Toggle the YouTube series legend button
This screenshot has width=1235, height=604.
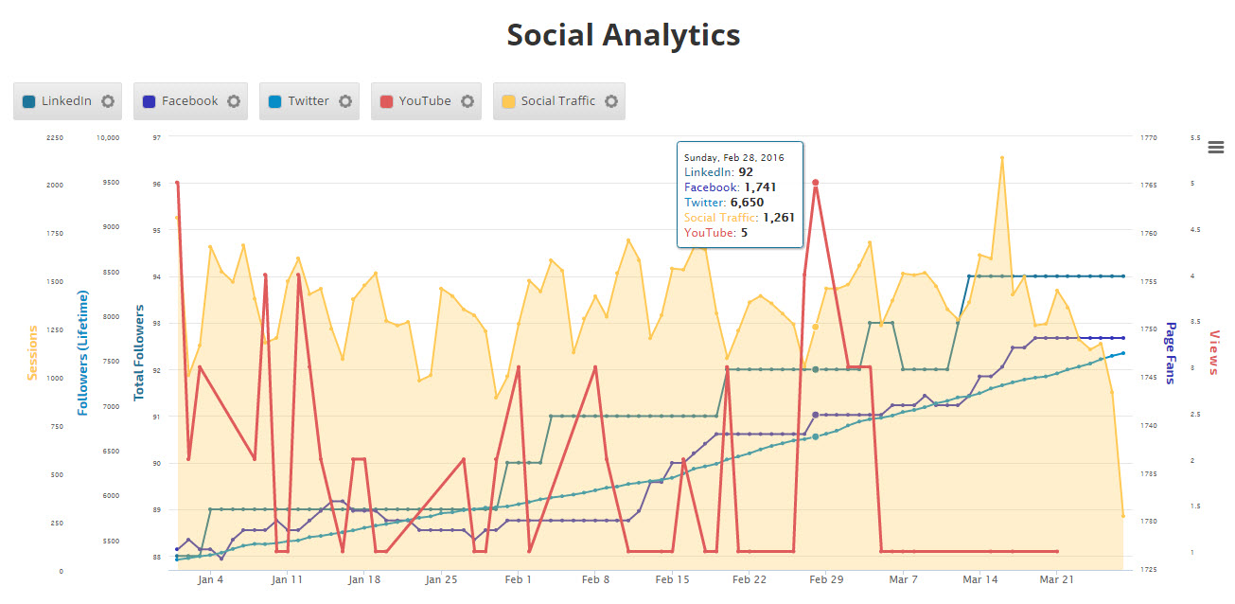426,101
